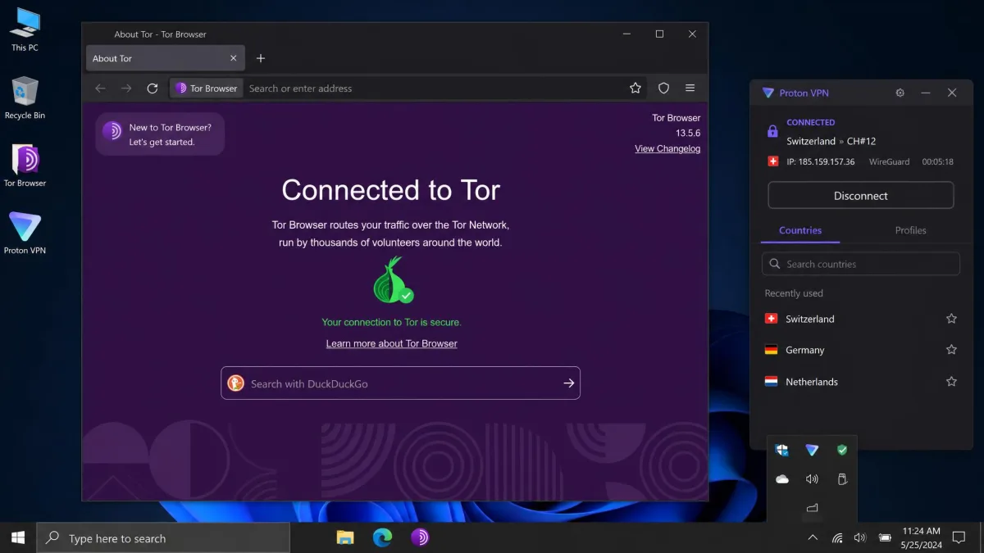Open the View Changelog link
This screenshot has width=984, height=553.
tap(667, 148)
